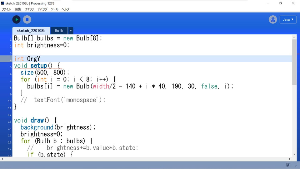Open the ツール menu
300x169 pixels.
[54, 9]
